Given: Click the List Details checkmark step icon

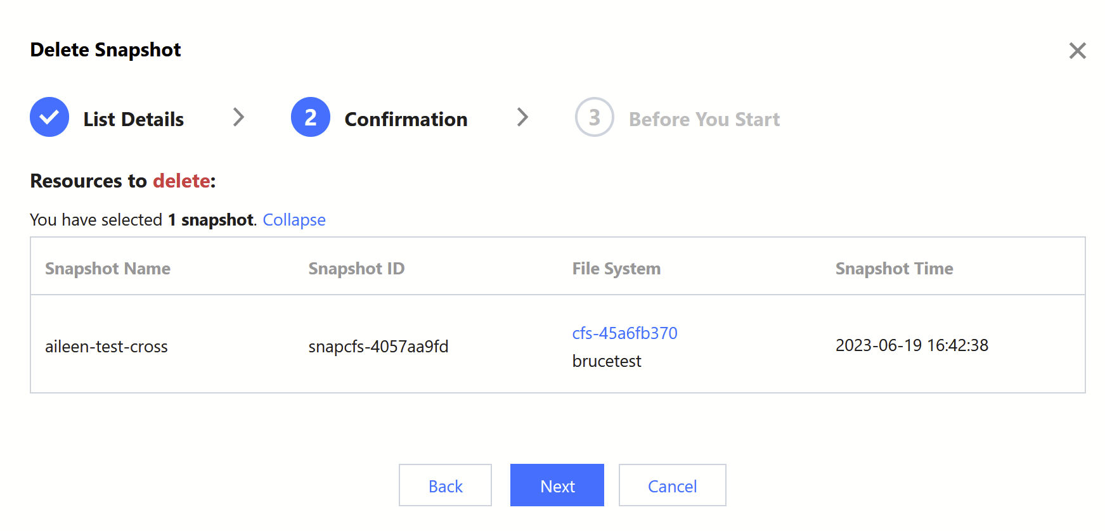Looking at the screenshot, I should click(x=49, y=117).
